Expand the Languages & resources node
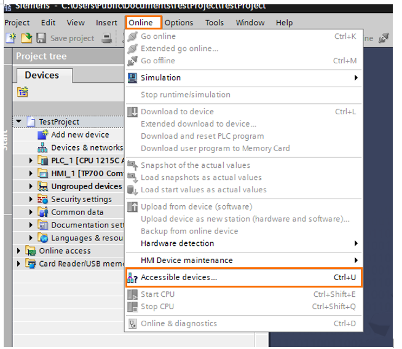Image resolution: width=402 pixels, height=349 pixels. 31,238
